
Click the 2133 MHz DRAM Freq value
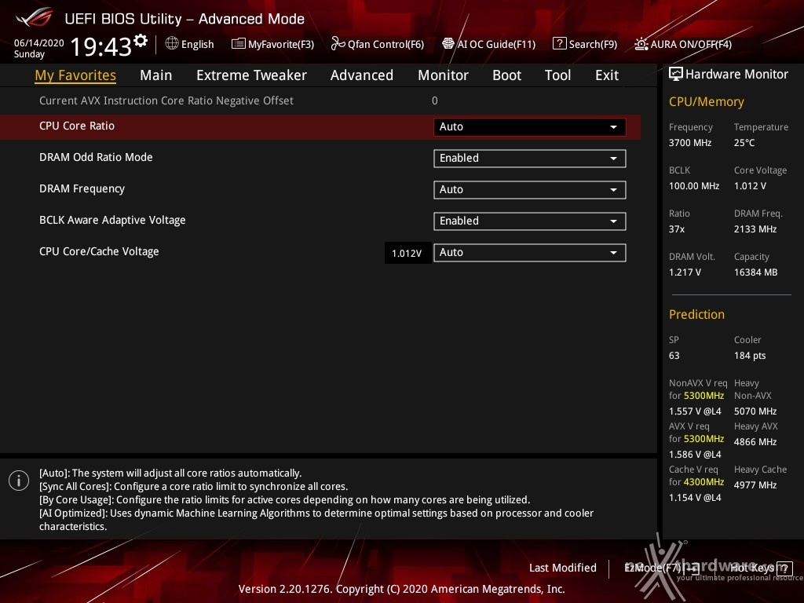[x=754, y=229]
